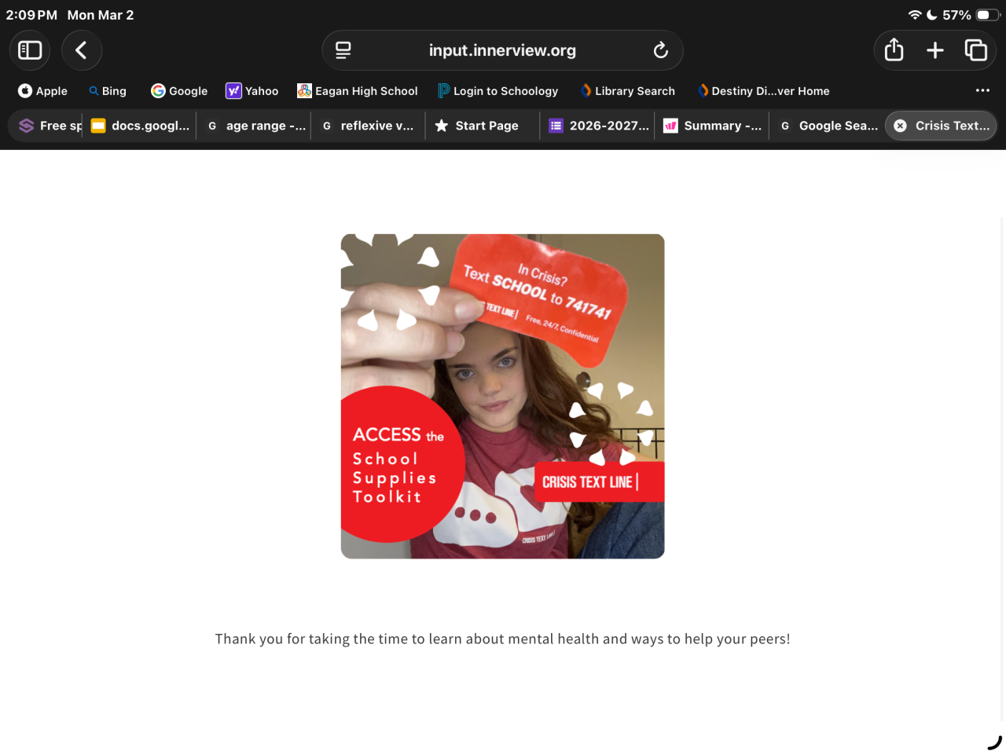The image size is (1006, 754).
Task: Tap the Wi-Fi status icon
Action: (915, 15)
